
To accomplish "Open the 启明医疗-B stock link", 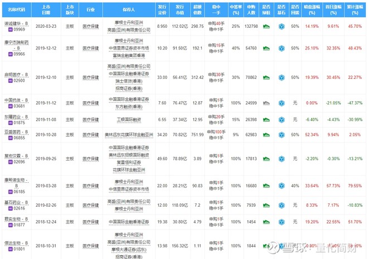I will 16,74.
